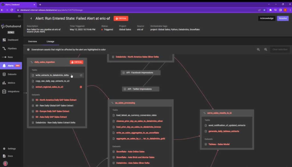The width and height of the screenshot is (292, 167).
Task: Open the as_sales_processing pipeline title
Action: pyautogui.click(x=125, y=103)
